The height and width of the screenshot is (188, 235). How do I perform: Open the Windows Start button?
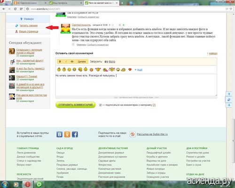click(5, 184)
